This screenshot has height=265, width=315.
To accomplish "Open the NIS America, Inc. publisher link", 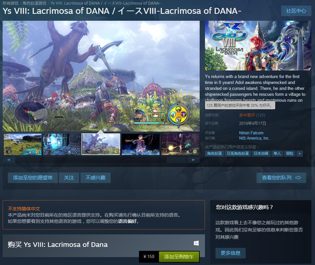I will click(x=254, y=138).
